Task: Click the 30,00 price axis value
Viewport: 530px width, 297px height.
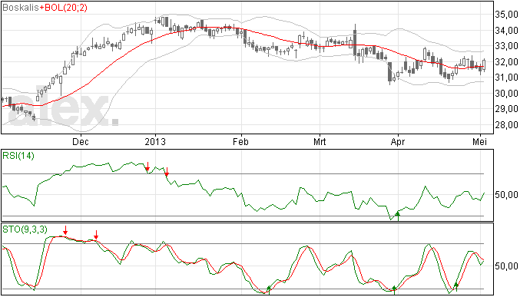Action: [507, 94]
